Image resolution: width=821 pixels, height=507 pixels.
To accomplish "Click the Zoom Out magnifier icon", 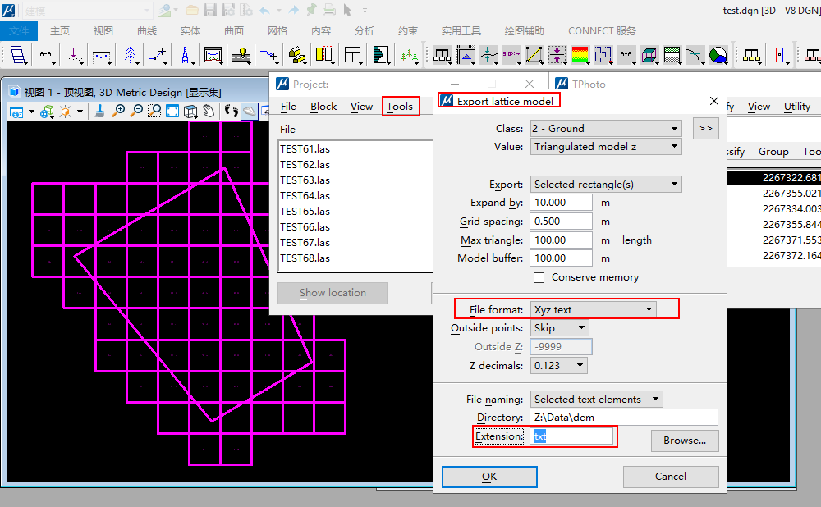I will pos(136,111).
